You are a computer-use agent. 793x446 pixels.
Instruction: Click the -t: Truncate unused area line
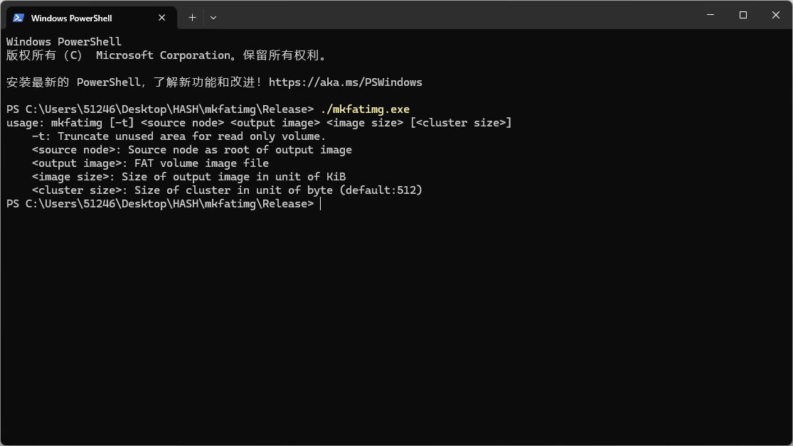179,136
